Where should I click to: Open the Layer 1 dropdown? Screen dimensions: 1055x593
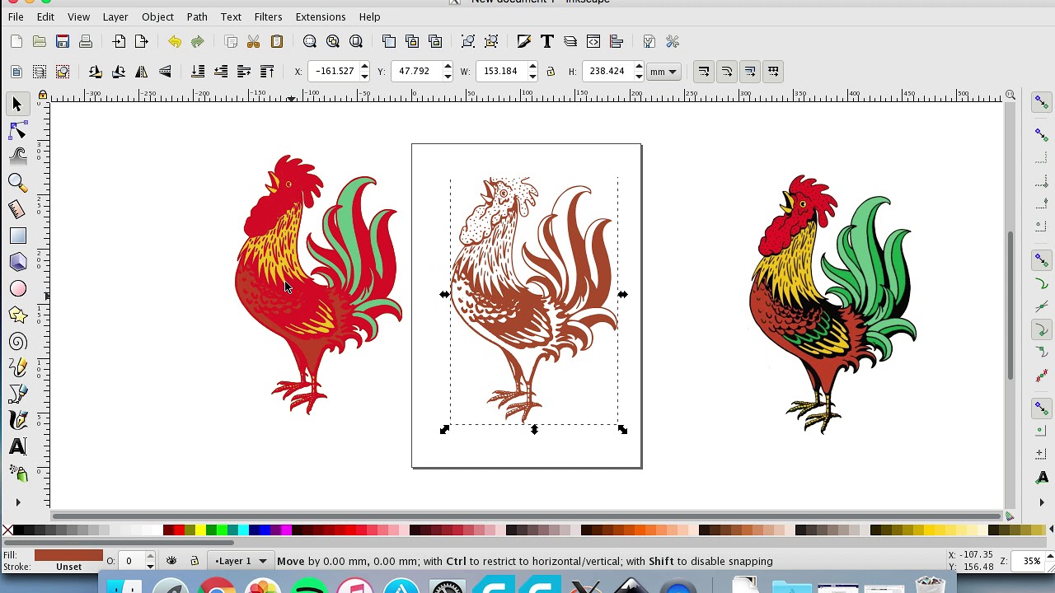(241, 561)
